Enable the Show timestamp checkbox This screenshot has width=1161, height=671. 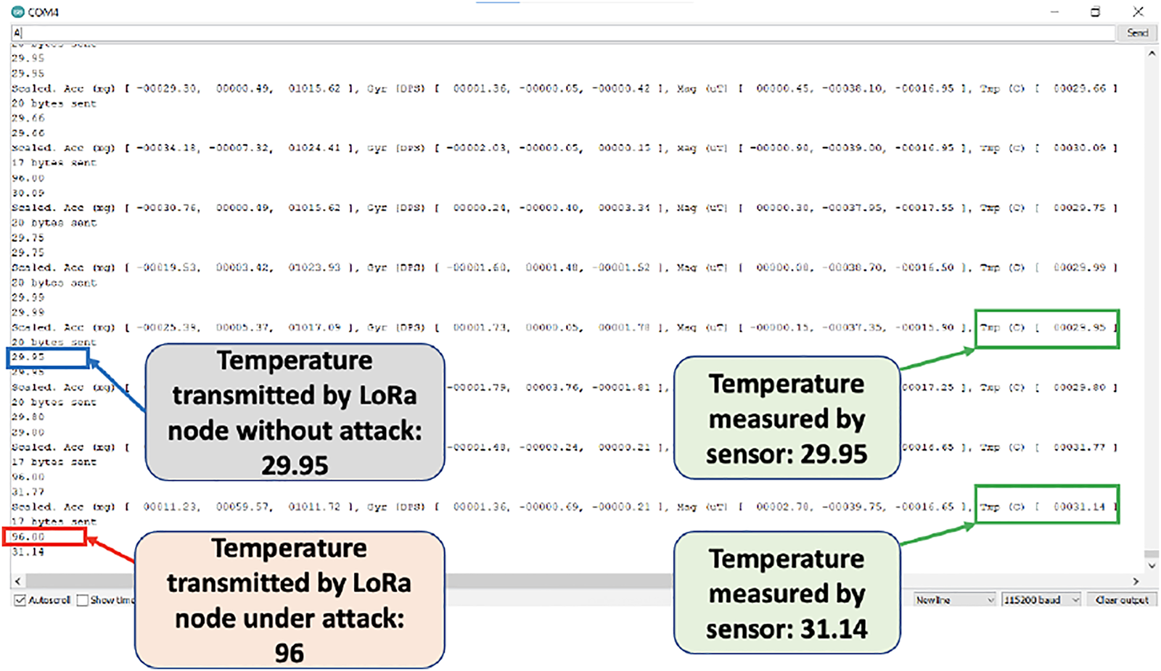click(83, 600)
